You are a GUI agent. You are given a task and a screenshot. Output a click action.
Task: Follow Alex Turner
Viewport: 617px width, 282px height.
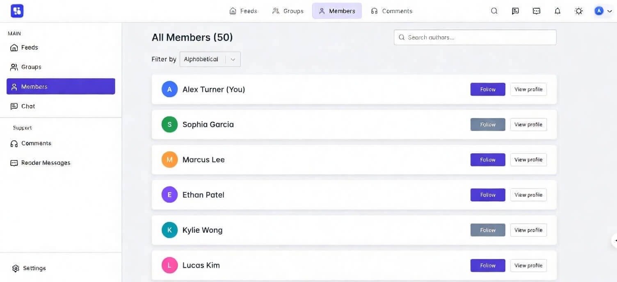pos(488,89)
